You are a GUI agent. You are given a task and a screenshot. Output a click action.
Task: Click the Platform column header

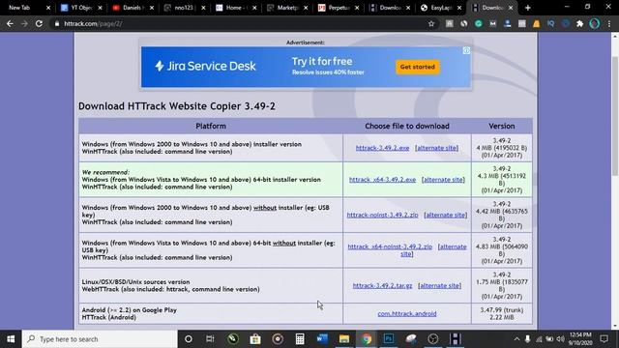[211, 126]
